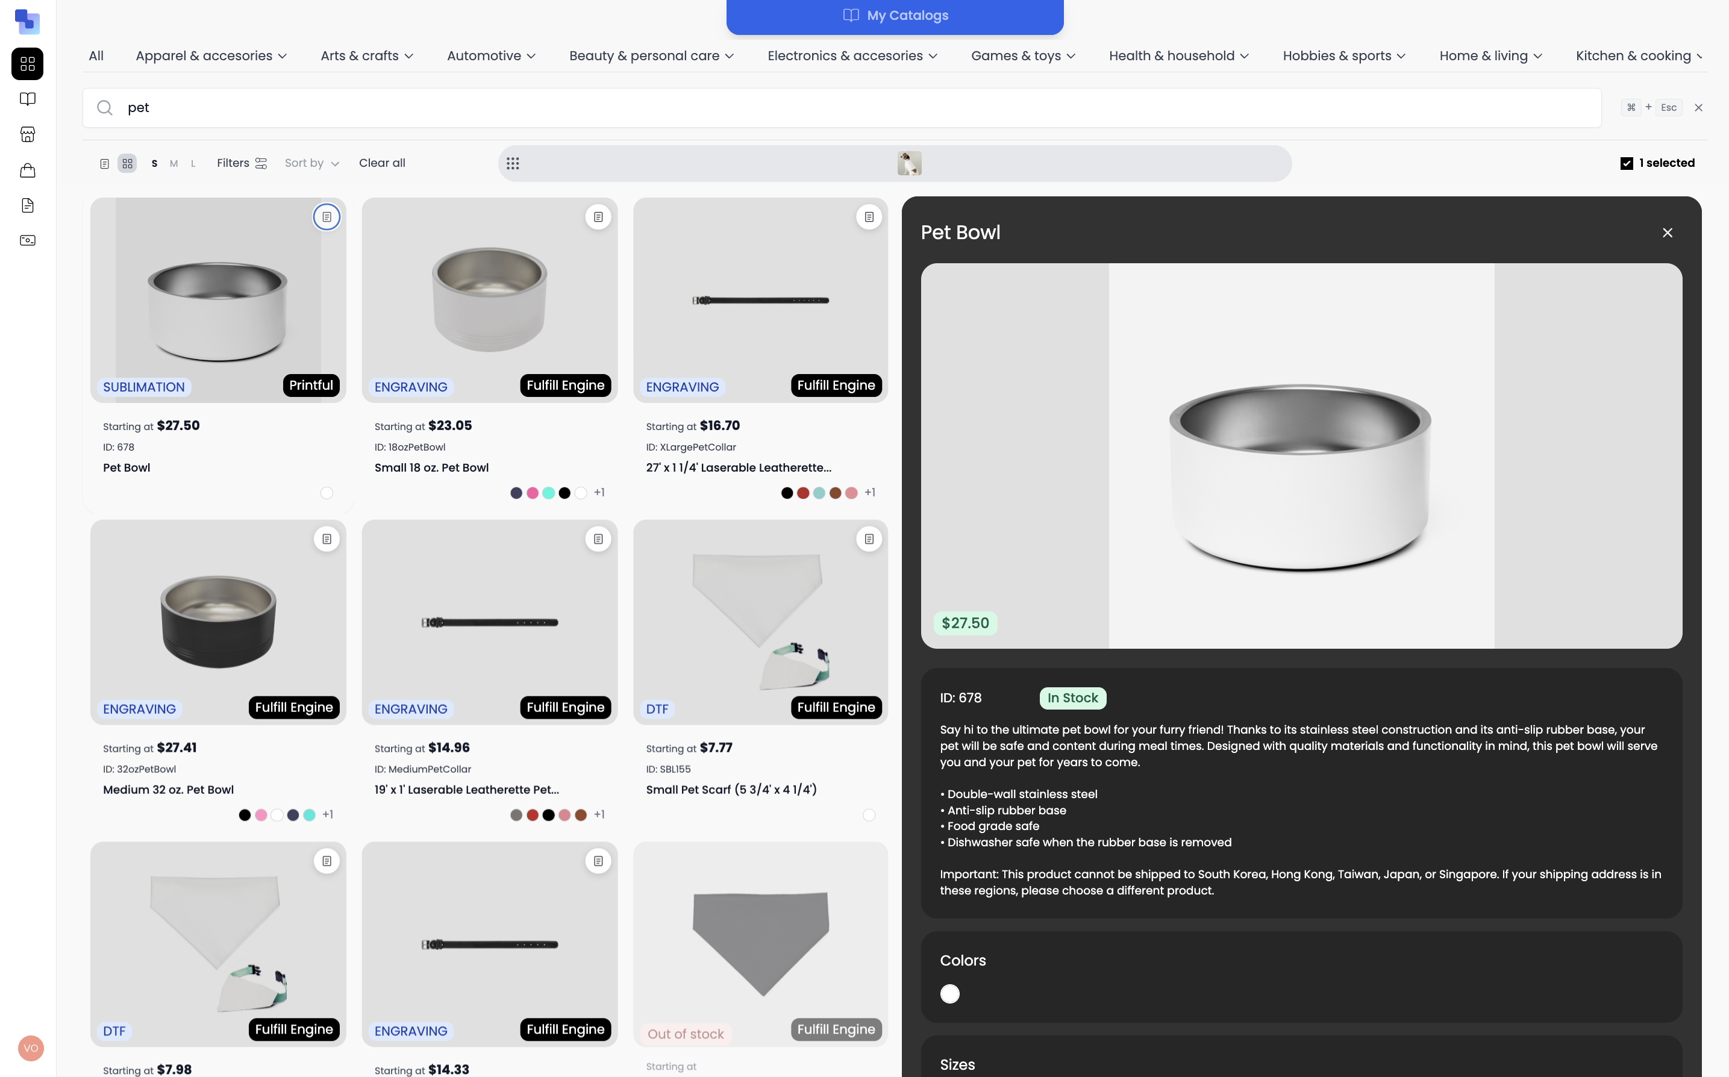
Task: Click Fulfill Engine badge on Small 18 oz. bowl
Action: coord(565,386)
